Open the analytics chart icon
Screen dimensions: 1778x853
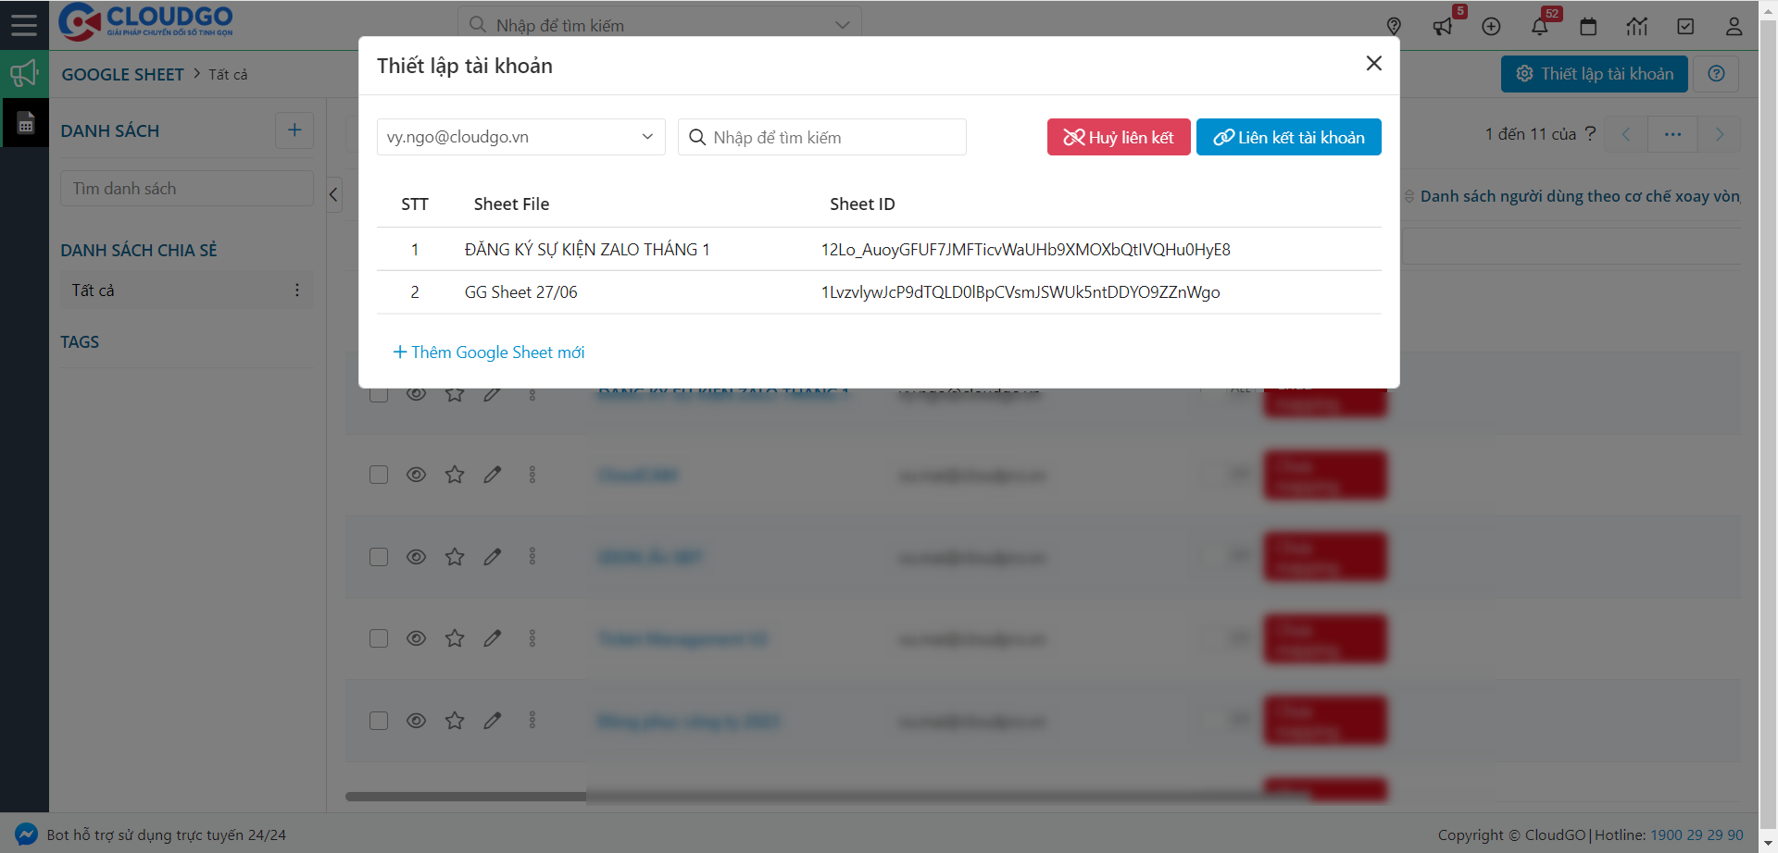click(x=1636, y=26)
